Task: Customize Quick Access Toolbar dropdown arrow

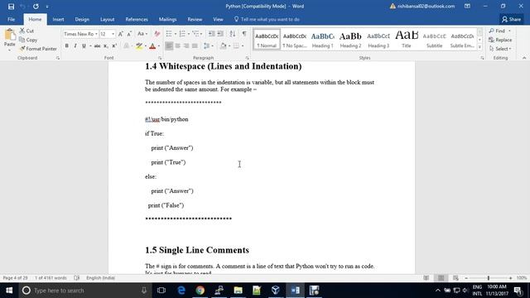Action: (47, 7)
